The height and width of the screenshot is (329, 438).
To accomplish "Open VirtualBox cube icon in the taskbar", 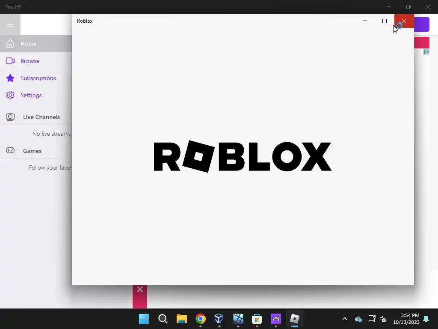I will click(x=219, y=319).
